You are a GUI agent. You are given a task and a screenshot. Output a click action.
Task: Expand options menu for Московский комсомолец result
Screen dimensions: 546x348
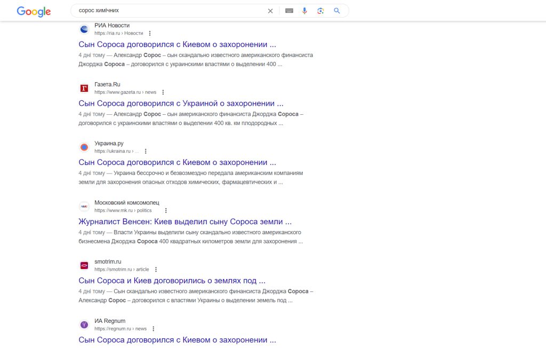click(166, 210)
